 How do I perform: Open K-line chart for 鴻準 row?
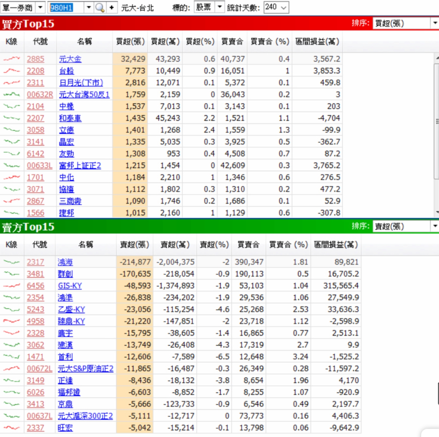coord(12,297)
